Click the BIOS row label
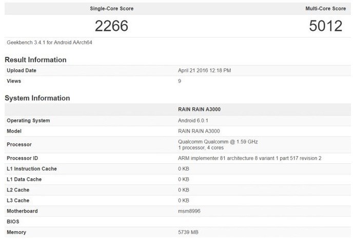Screen dimensions: 353x243 point(13,221)
